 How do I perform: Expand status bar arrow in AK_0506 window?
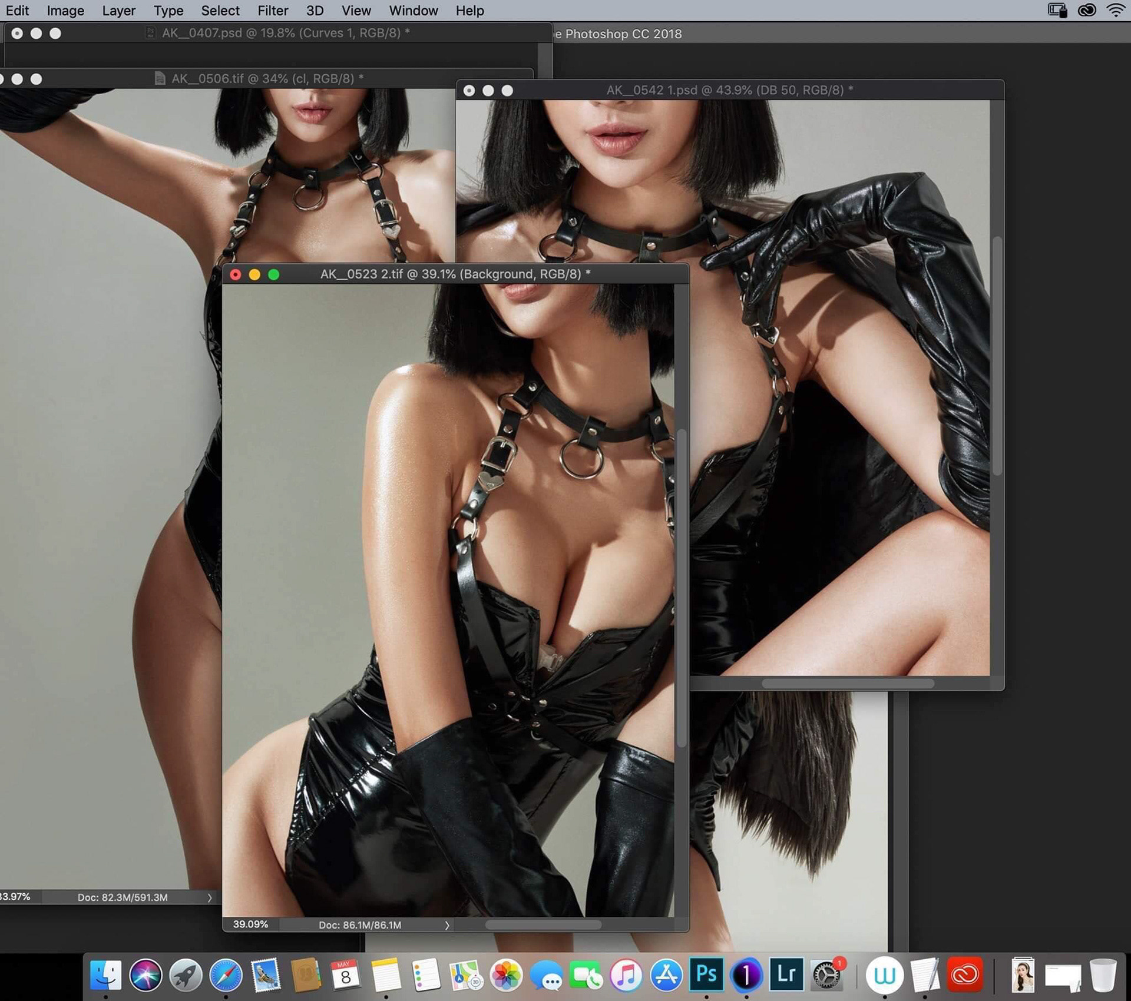tap(209, 897)
